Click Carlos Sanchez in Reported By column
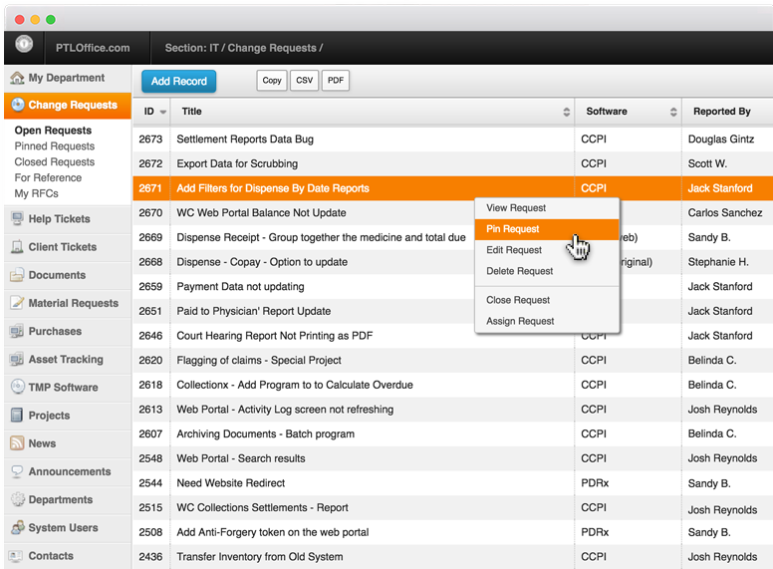Viewport: 773px width, 569px height. coord(725,213)
